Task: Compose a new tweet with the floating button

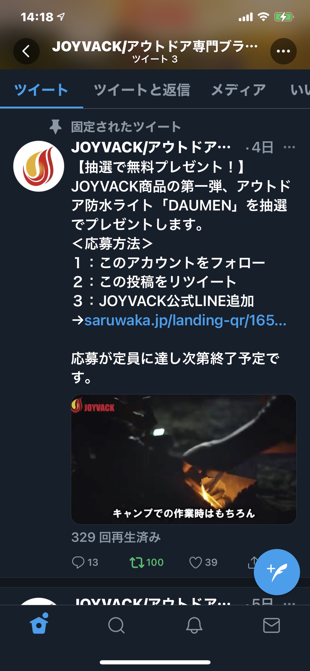Action: 277,572
